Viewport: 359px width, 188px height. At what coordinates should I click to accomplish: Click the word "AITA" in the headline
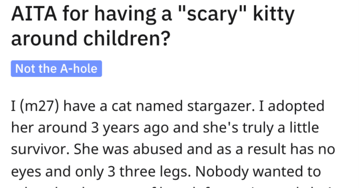34,14
